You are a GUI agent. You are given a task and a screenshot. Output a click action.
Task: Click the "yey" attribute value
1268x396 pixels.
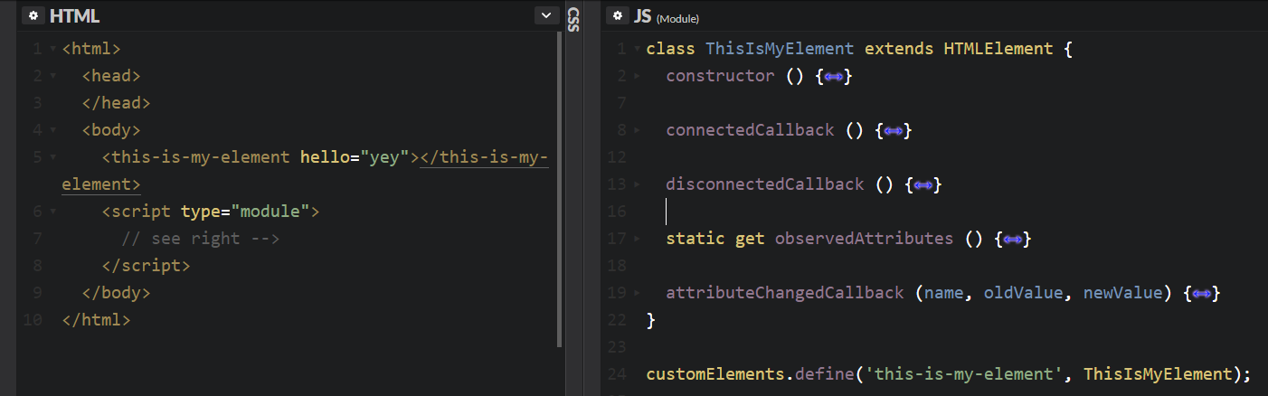[x=384, y=157]
